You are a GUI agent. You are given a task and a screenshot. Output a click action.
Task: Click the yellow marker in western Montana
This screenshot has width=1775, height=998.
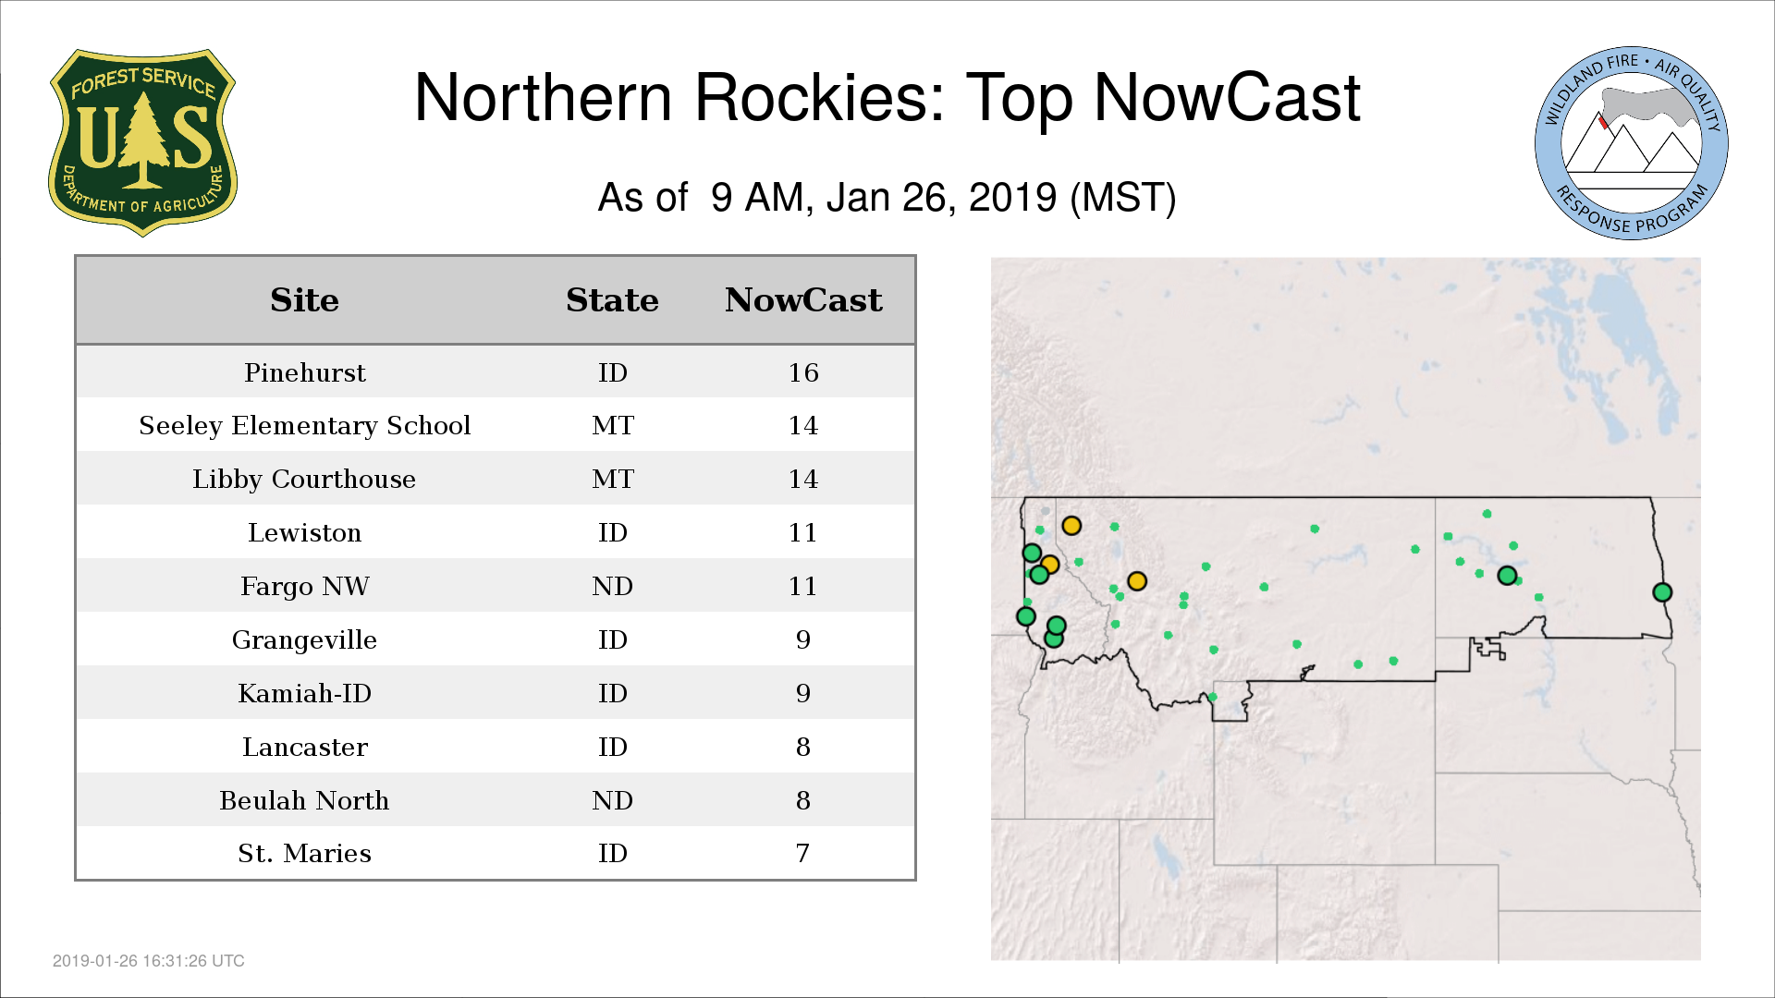[1137, 581]
